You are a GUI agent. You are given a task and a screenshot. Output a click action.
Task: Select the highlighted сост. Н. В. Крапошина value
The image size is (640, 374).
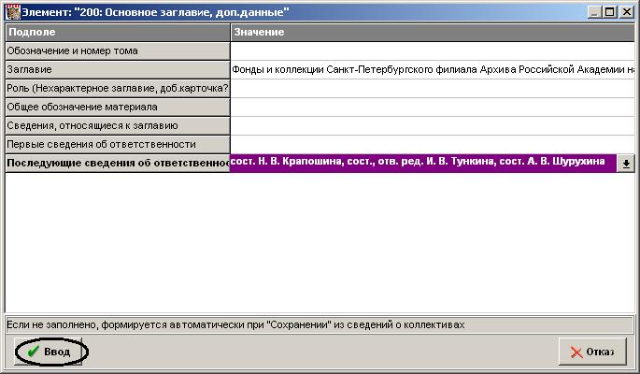point(423,164)
